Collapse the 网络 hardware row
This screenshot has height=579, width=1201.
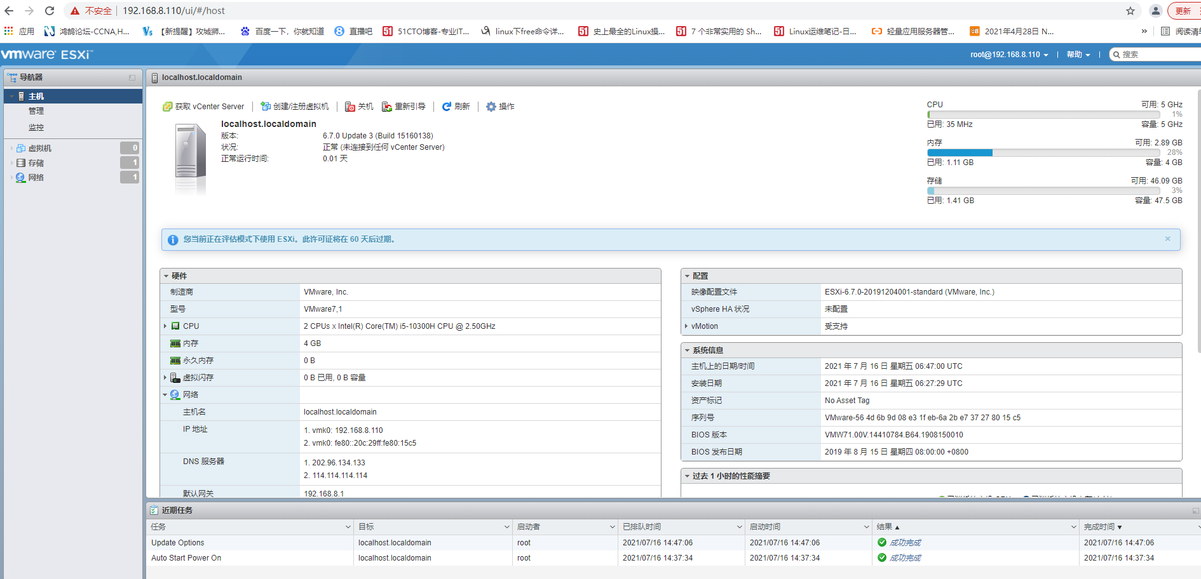point(165,395)
